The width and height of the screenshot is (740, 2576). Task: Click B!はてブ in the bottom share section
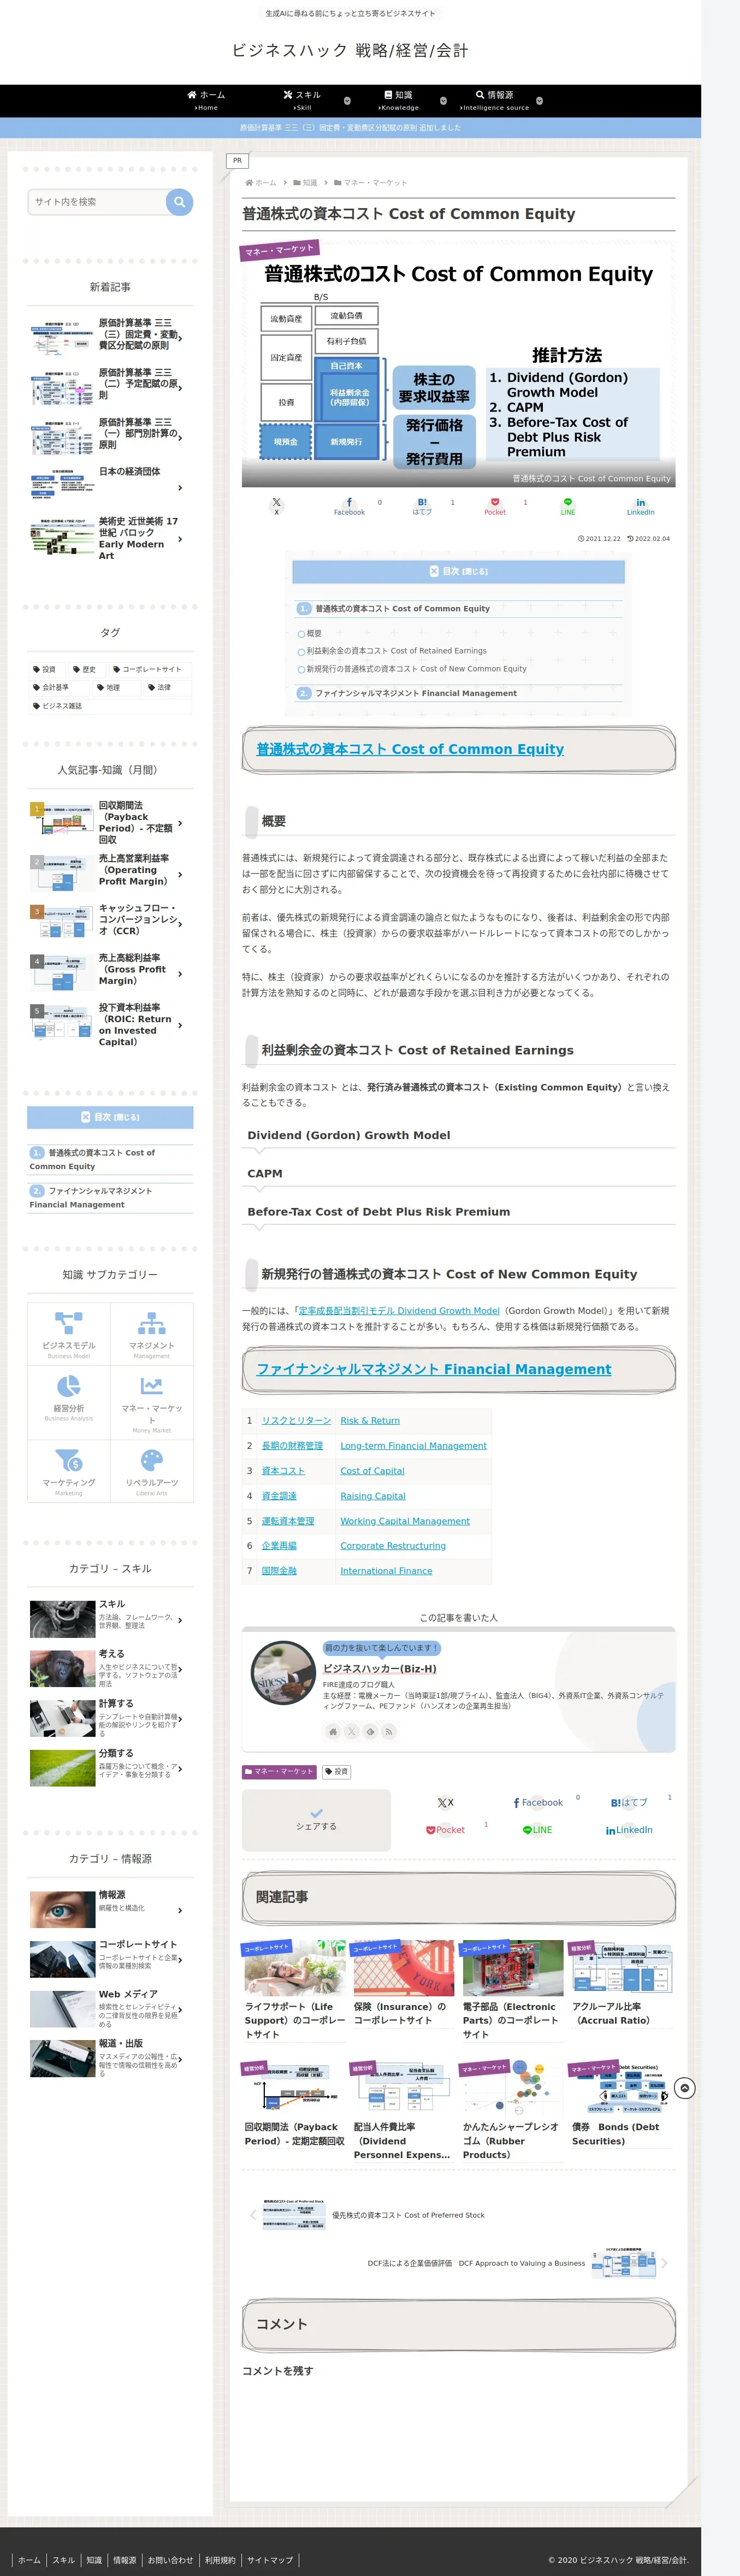[629, 1802]
